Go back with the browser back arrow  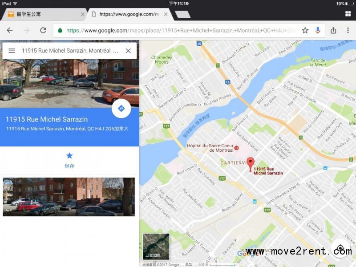[10, 30]
